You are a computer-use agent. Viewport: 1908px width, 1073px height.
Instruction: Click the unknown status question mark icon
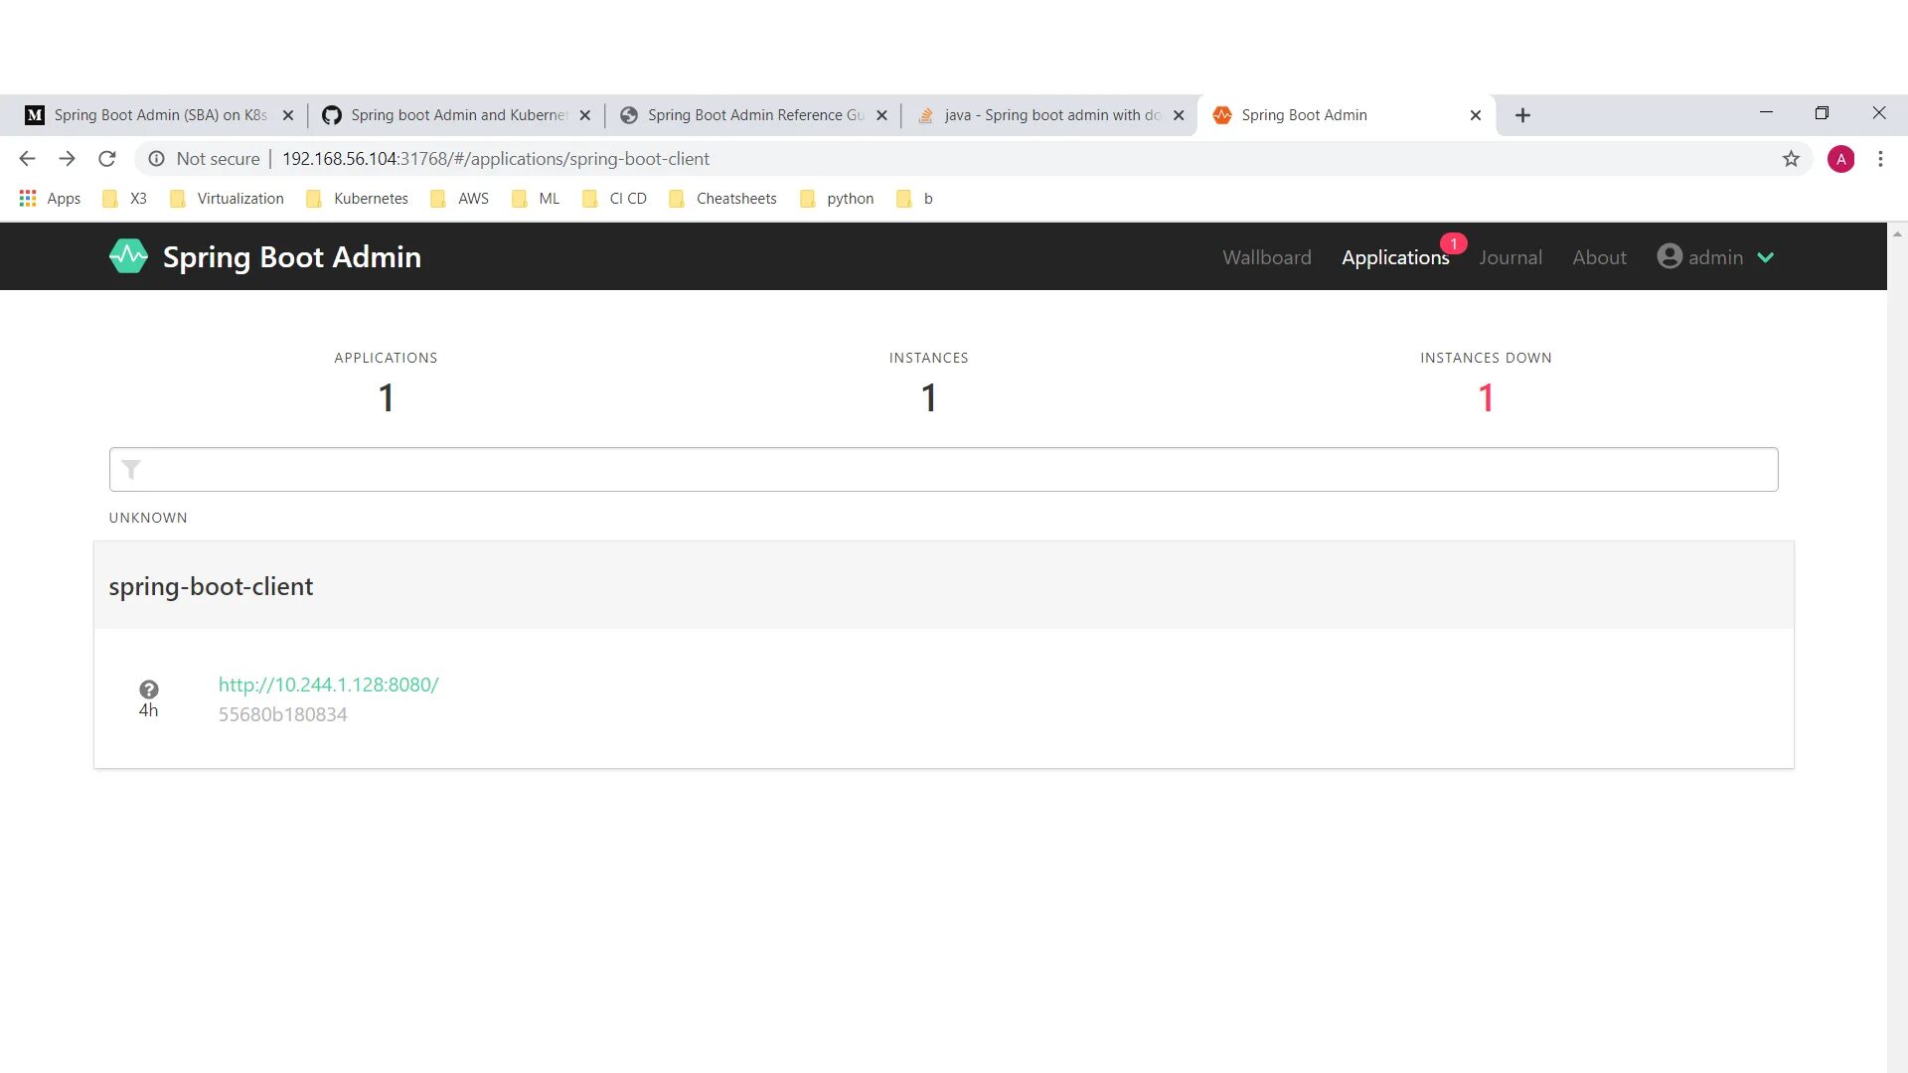click(x=148, y=689)
